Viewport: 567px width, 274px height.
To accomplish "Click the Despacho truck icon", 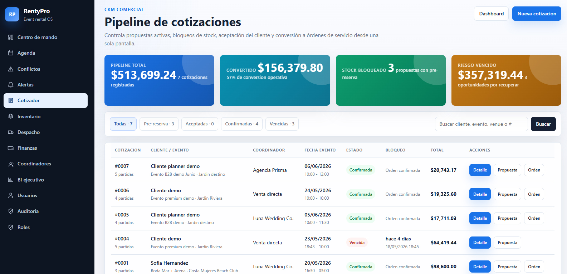I will 11,132.
